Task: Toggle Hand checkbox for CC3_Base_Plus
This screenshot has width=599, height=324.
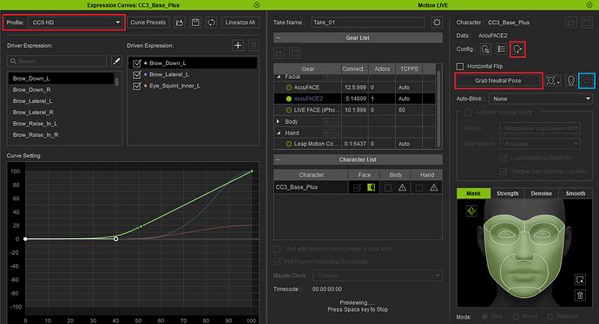Action: pyautogui.click(x=419, y=187)
